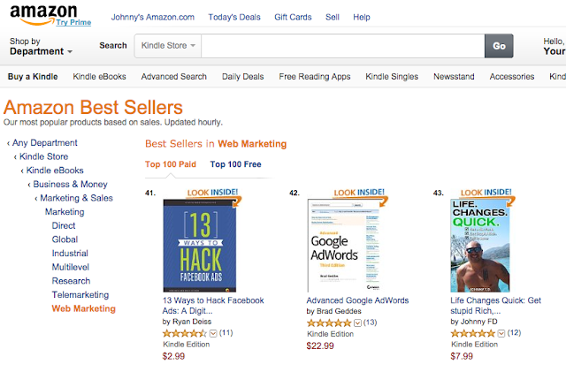Switch to Top 100 Free tab
Screen dimensions: 566x387
(235, 164)
